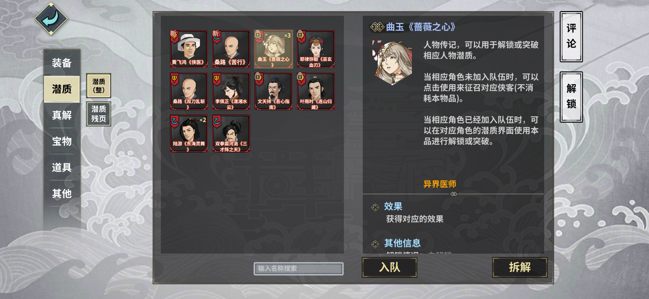Screen dimensions: 649x299
Task: Switch to the 道具 category tab
Action: (x=62, y=167)
